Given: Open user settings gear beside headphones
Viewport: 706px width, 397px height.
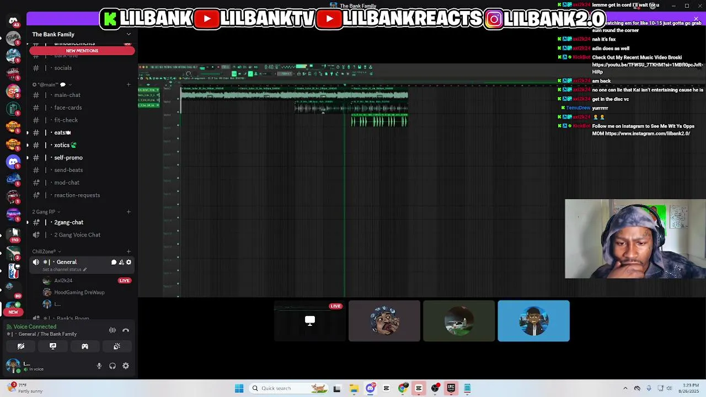Looking at the screenshot, I should [126, 366].
